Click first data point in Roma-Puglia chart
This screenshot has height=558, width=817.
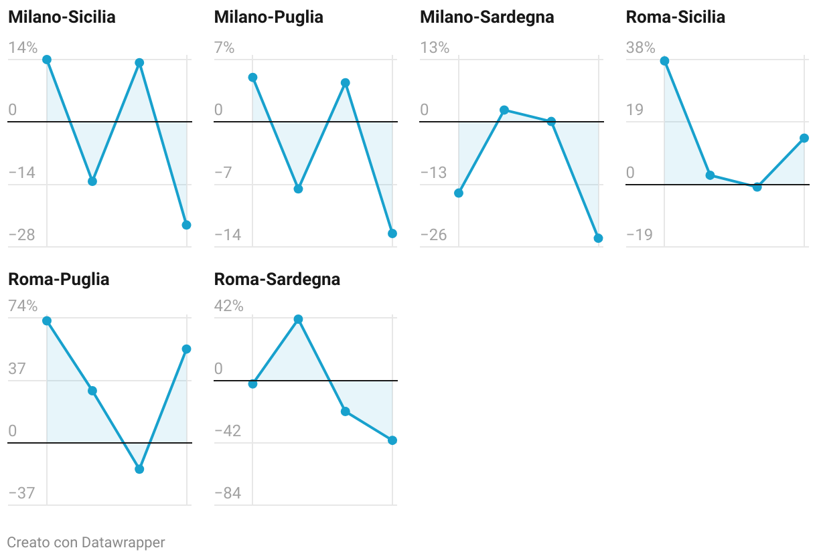(47, 320)
